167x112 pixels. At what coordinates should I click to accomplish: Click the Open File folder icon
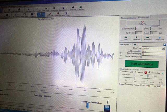(58, 14)
